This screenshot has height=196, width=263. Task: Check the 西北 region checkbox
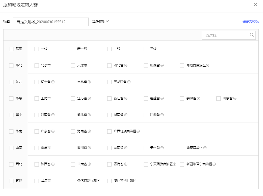tap(11, 164)
